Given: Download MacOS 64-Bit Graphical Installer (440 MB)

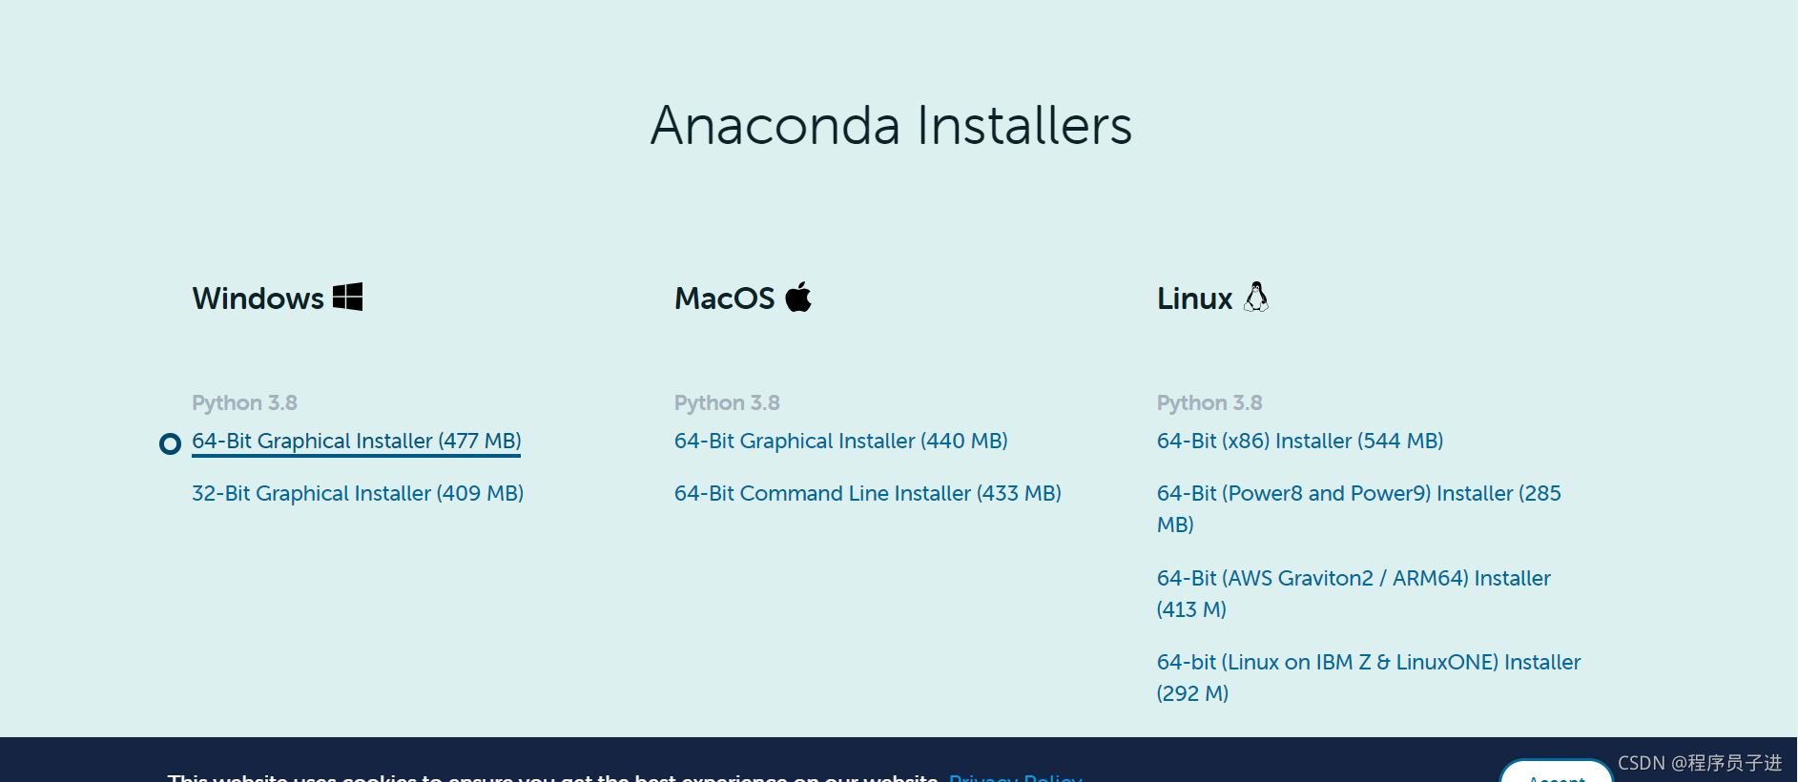Looking at the screenshot, I should [841, 441].
